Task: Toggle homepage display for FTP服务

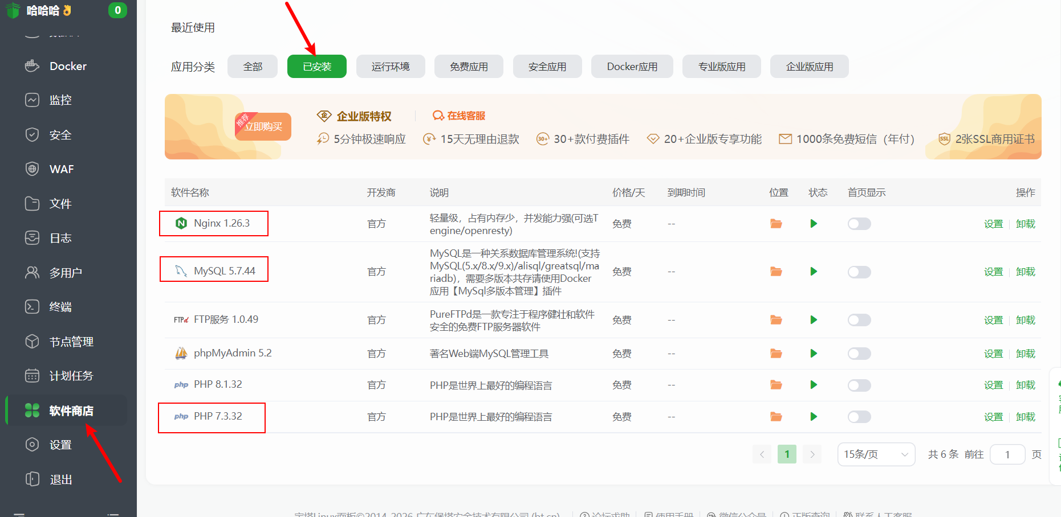Action: [x=859, y=320]
